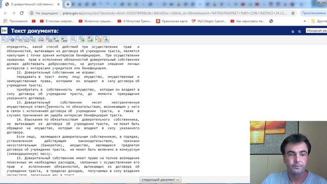Navigate browser back
This screenshot has width=327, height=184.
6,13
